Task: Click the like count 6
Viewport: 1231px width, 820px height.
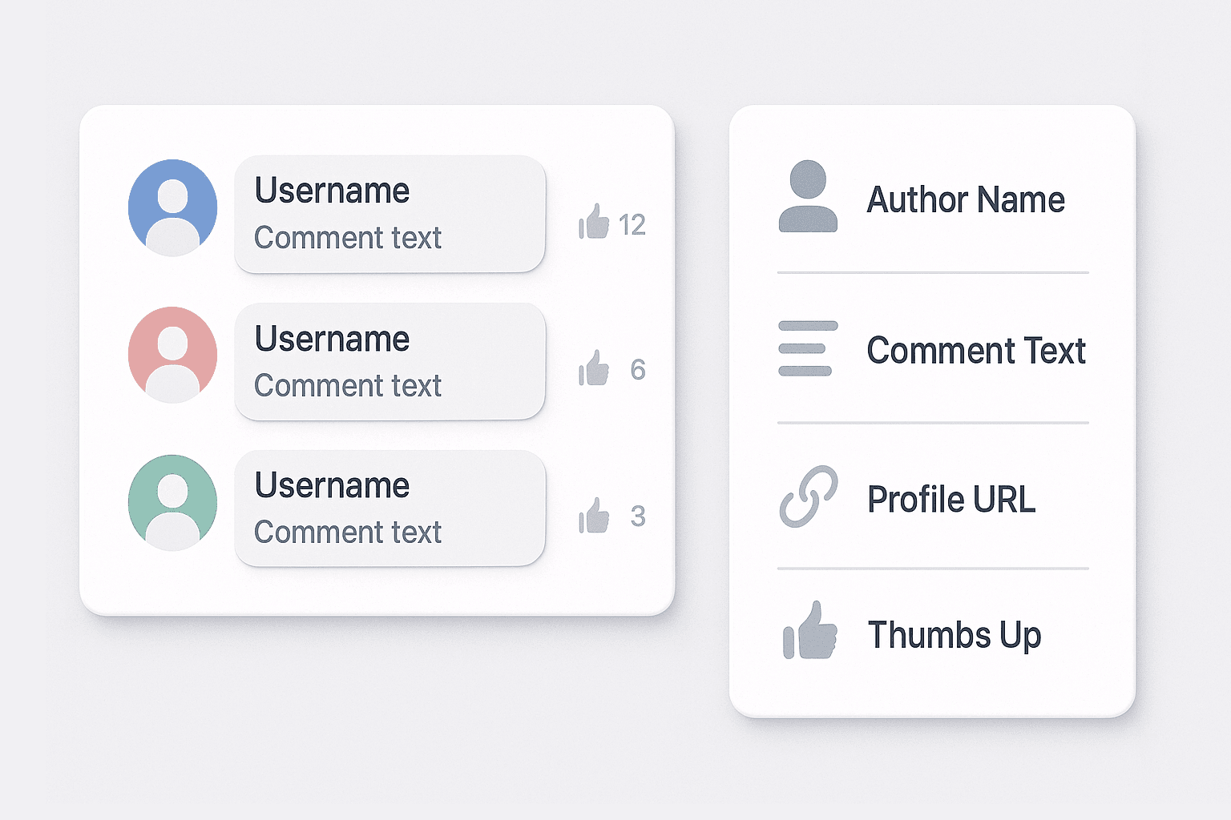Action: [x=638, y=370]
